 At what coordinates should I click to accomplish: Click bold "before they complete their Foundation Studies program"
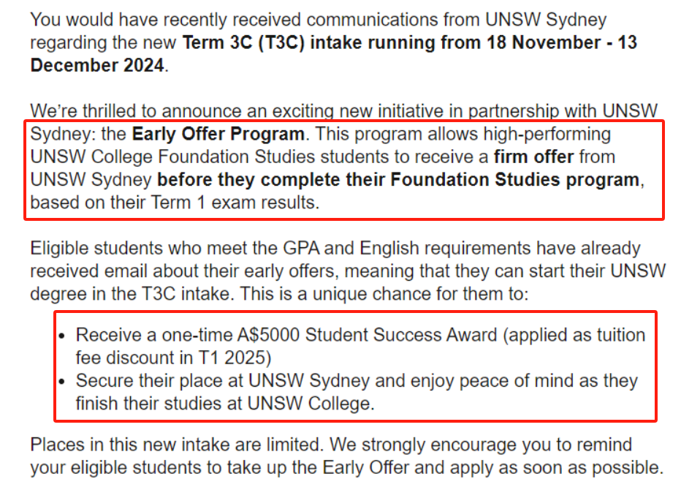point(399,180)
